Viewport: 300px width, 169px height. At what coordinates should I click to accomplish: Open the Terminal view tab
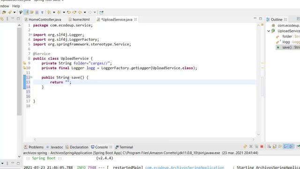[x=124, y=147]
